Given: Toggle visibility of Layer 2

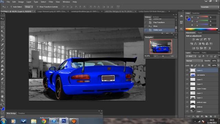Looking at the screenshot, I should pos(187,97).
